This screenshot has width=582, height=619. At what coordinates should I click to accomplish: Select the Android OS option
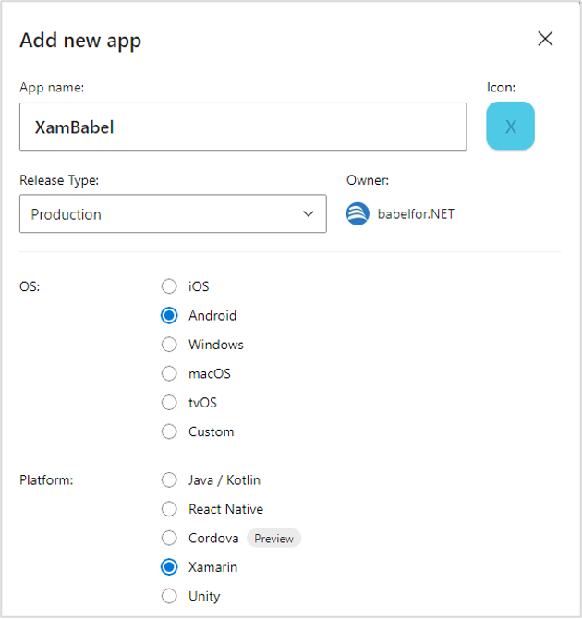tap(169, 315)
